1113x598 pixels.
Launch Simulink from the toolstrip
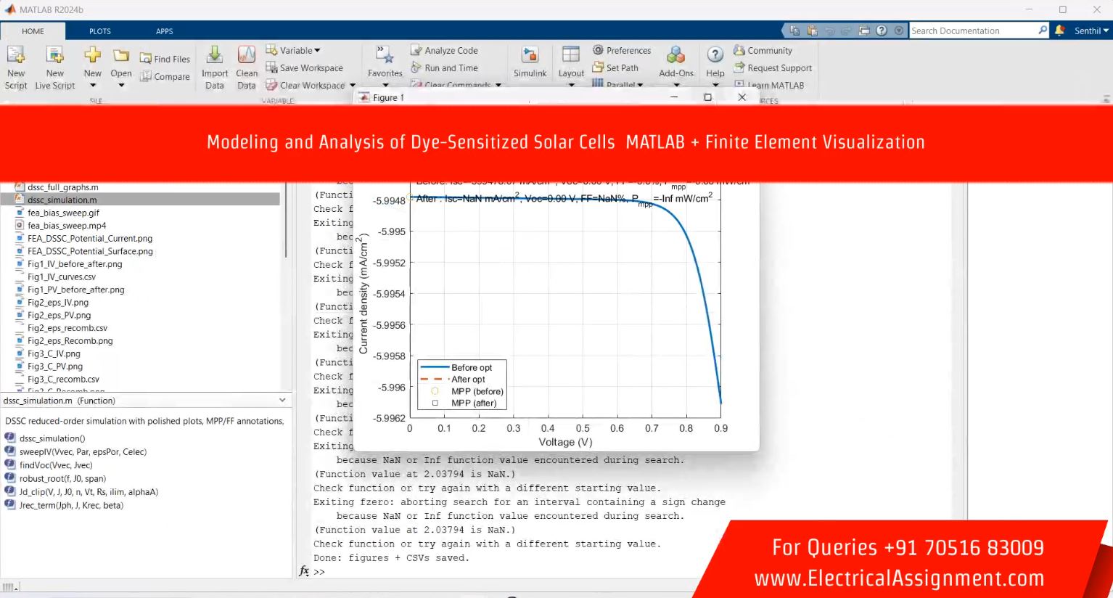(x=530, y=57)
